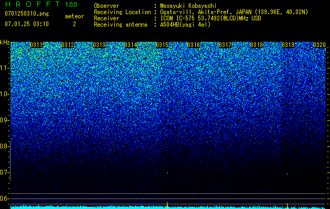330x209 pixels.
Task: Click the 0315 time axis label
Action: 162,45
